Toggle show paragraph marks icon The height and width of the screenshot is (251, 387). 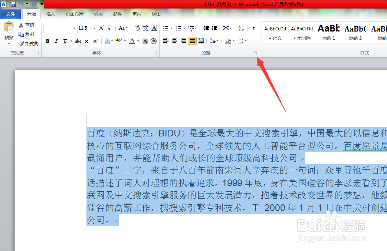(x=253, y=28)
